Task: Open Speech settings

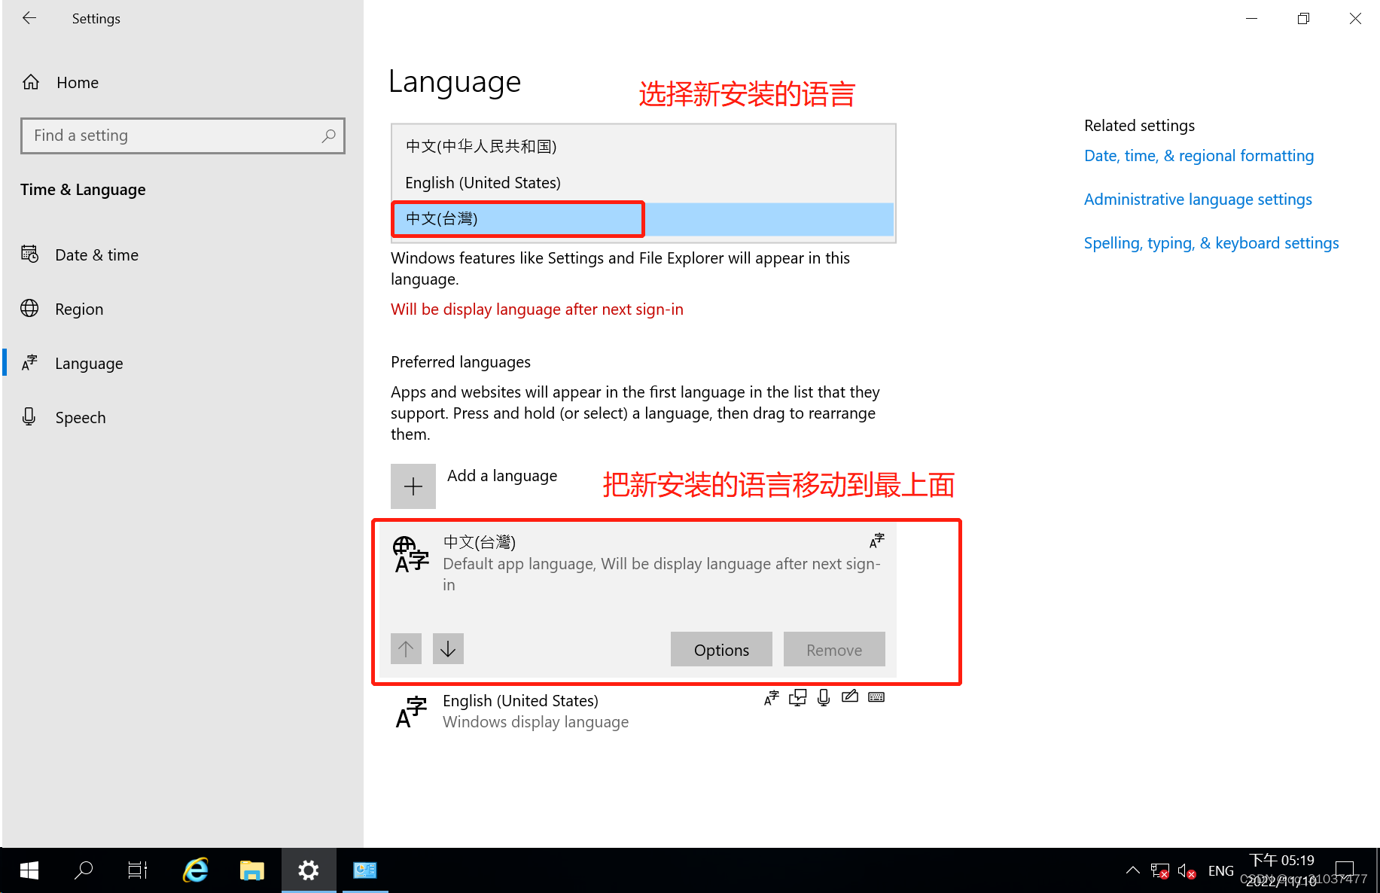Action: pyautogui.click(x=81, y=417)
